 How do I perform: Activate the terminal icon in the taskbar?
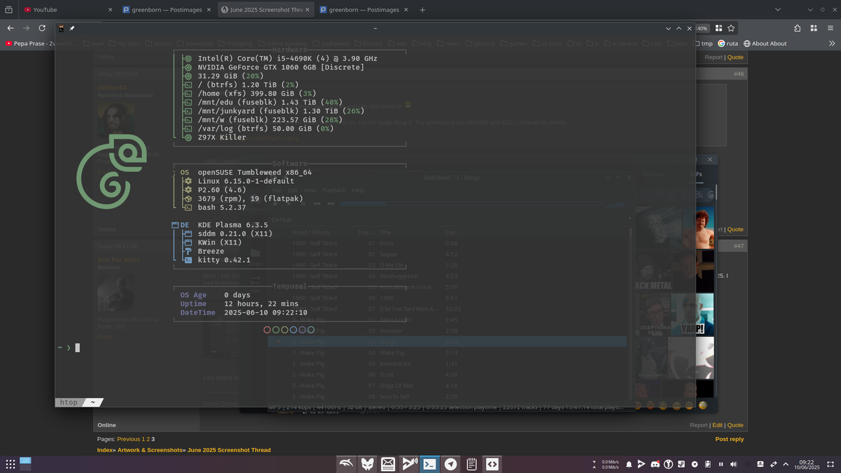coord(430,464)
